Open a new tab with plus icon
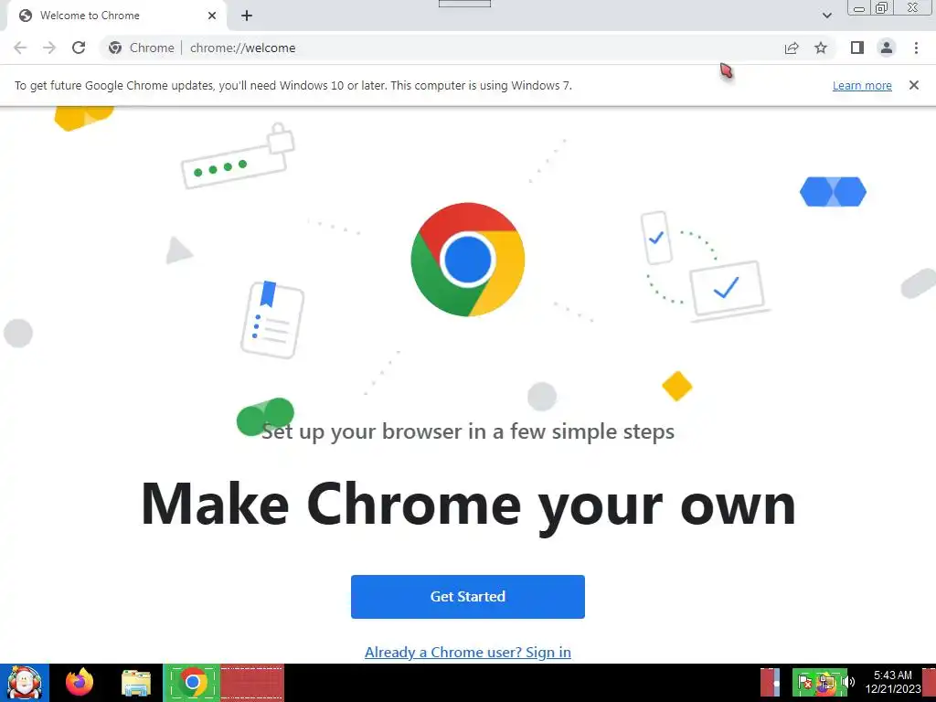936x702 pixels. (247, 16)
